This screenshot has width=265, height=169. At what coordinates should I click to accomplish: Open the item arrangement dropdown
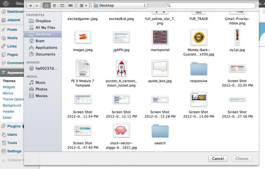tap(83, 6)
